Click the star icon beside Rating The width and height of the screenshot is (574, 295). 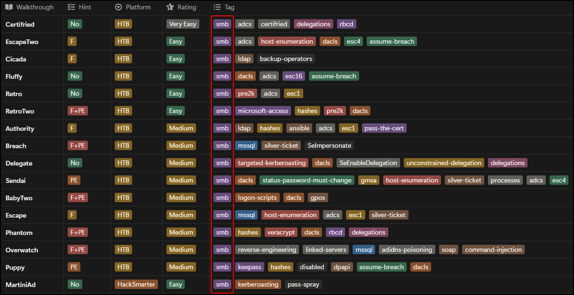coord(170,7)
